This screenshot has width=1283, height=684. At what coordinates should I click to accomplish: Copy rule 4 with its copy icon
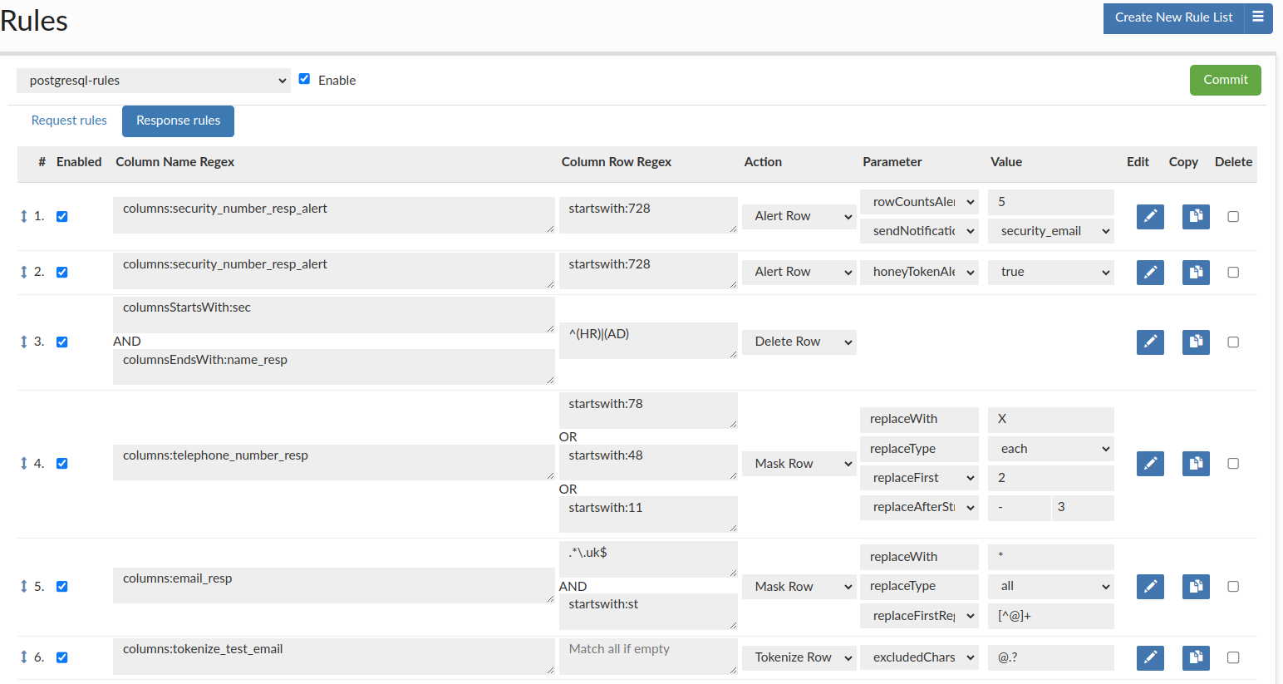click(x=1196, y=463)
